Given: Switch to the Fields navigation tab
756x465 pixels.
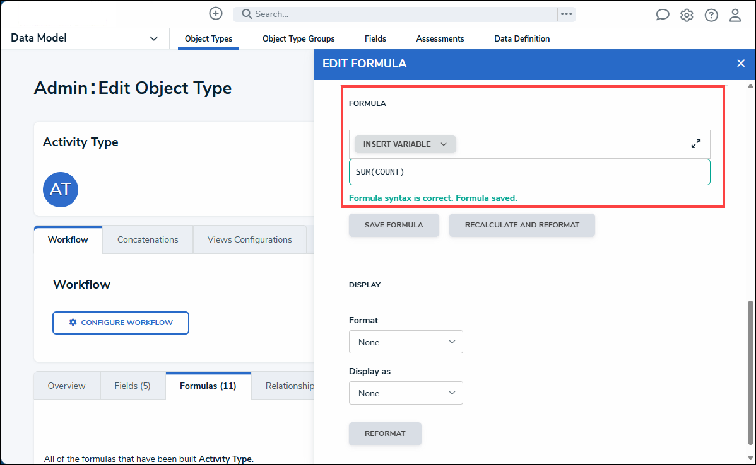Looking at the screenshot, I should pos(375,39).
